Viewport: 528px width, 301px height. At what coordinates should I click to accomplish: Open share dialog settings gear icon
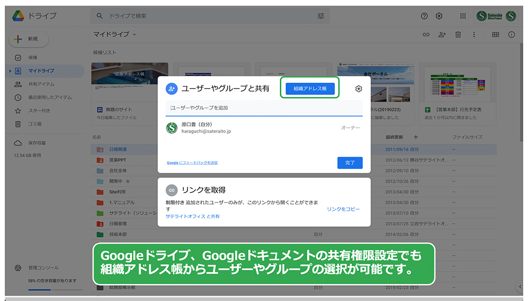pos(359,89)
